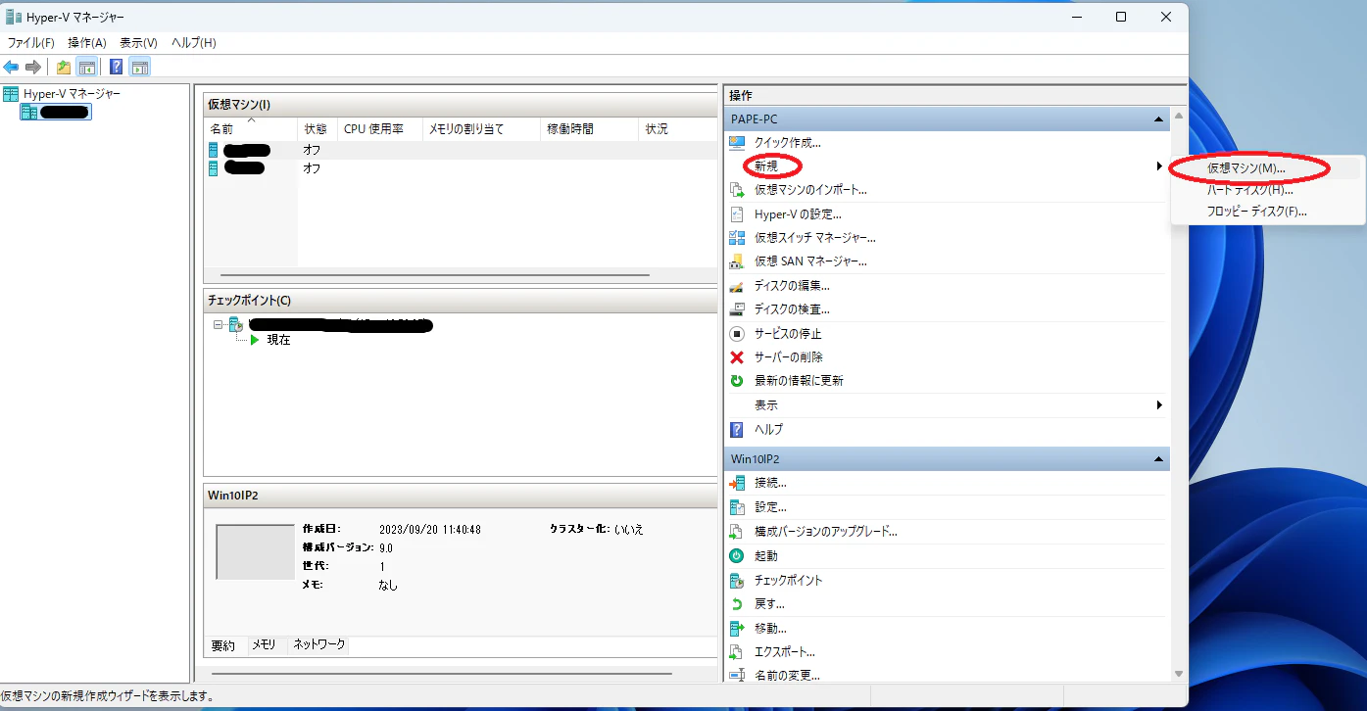Select the ディスクの編集 icon
The width and height of the screenshot is (1367, 711).
pyautogui.click(x=736, y=285)
